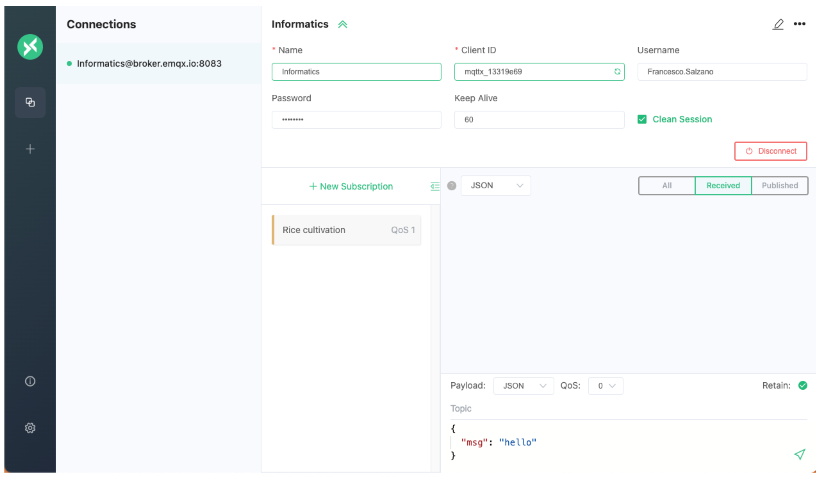This screenshot has height=477, width=820.
Task: Click the pencil edit connection icon
Action: pos(778,24)
